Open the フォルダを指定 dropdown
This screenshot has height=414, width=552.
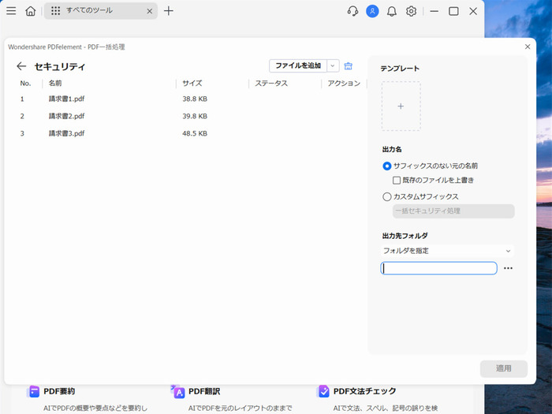(x=447, y=251)
